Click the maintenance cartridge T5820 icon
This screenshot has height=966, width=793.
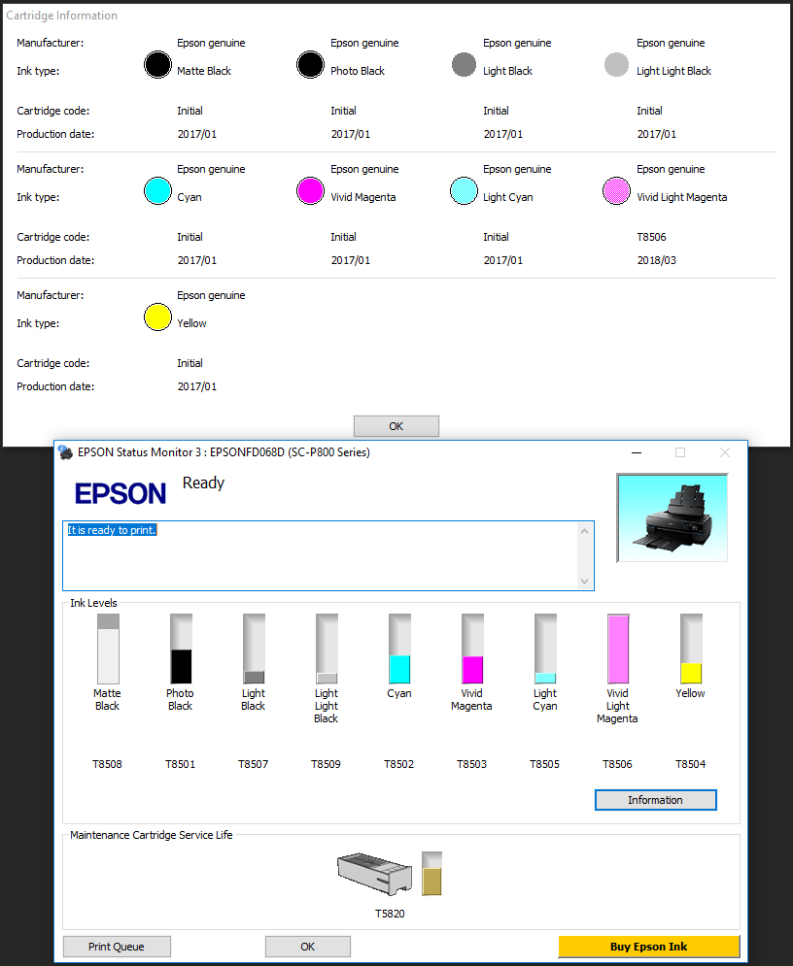[374, 874]
